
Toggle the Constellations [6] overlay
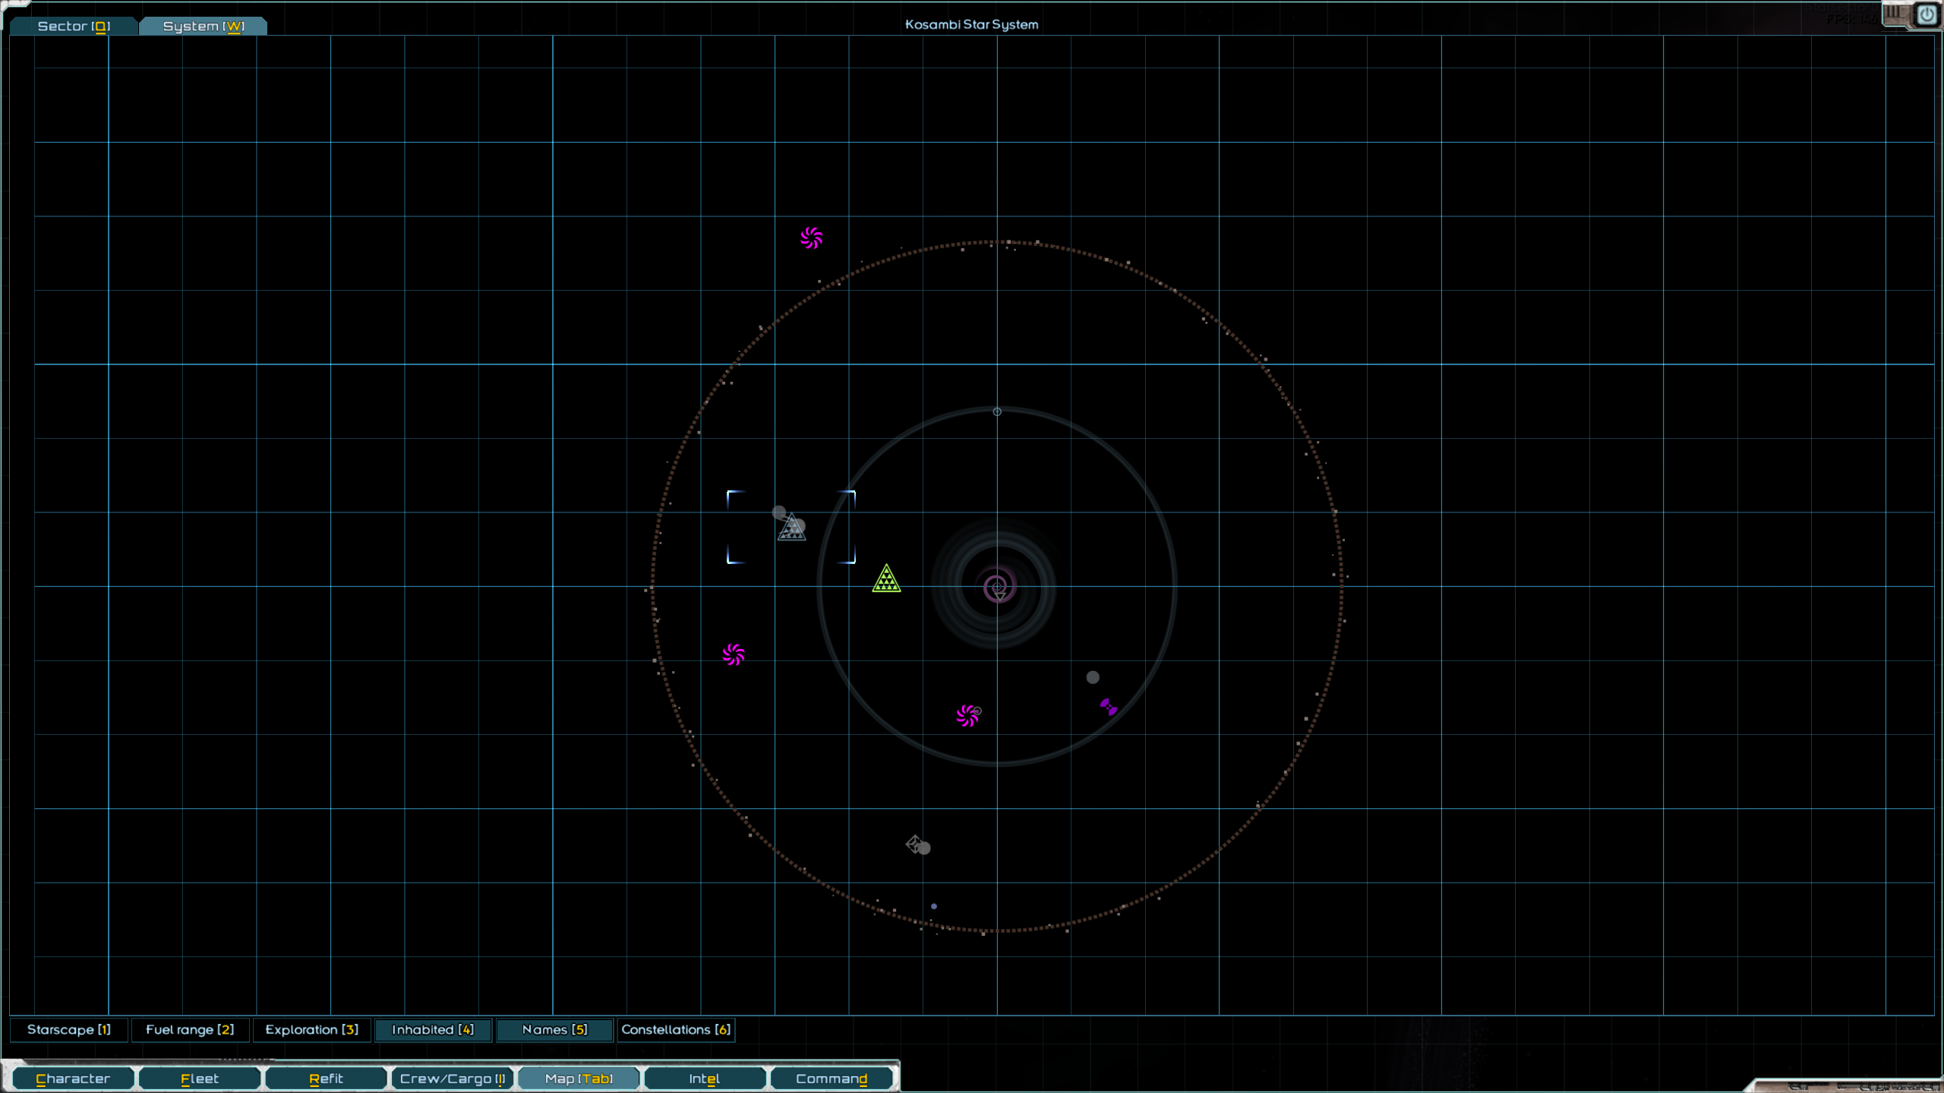click(676, 1030)
